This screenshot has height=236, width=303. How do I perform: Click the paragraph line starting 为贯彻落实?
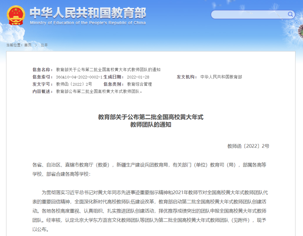pyautogui.click(x=155, y=193)
